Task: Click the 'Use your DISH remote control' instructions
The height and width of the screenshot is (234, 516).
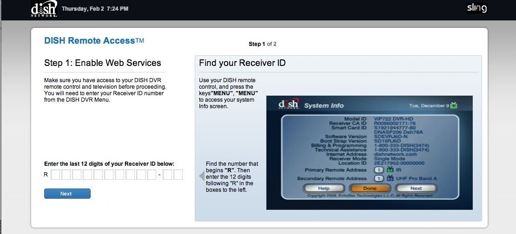Action: coord(228,93)
